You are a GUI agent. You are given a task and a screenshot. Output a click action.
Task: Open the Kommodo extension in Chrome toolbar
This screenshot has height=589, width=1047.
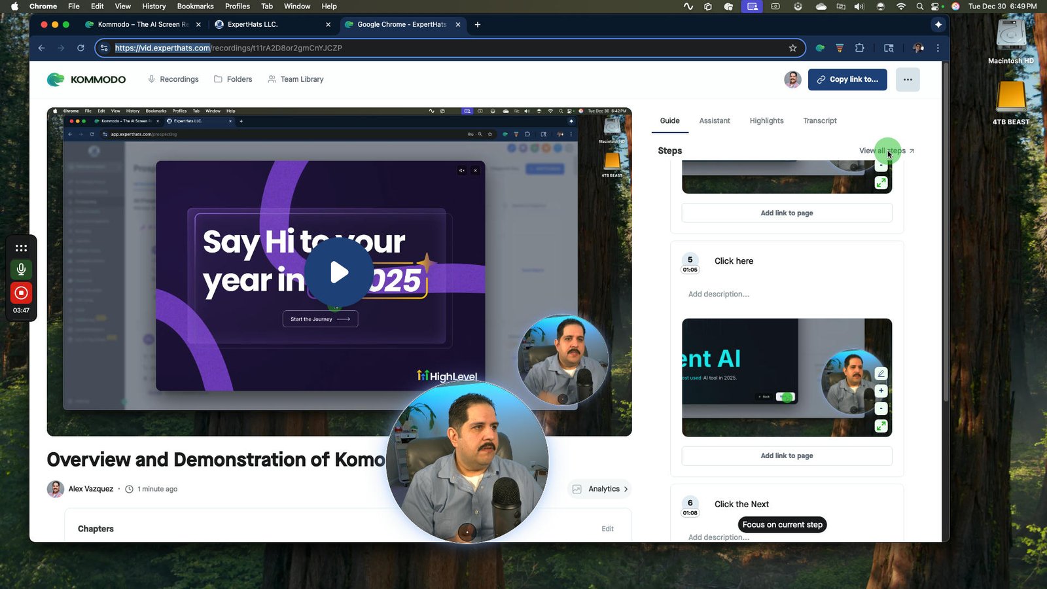(820, 48)
